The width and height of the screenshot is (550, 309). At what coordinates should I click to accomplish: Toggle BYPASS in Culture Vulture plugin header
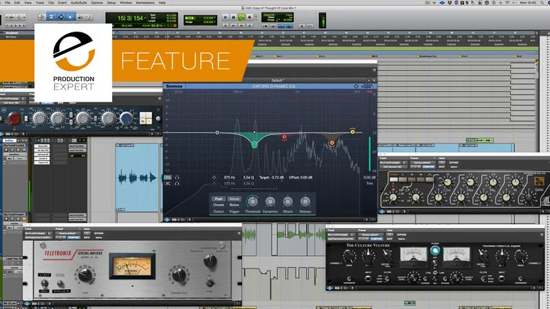point(401,234)
